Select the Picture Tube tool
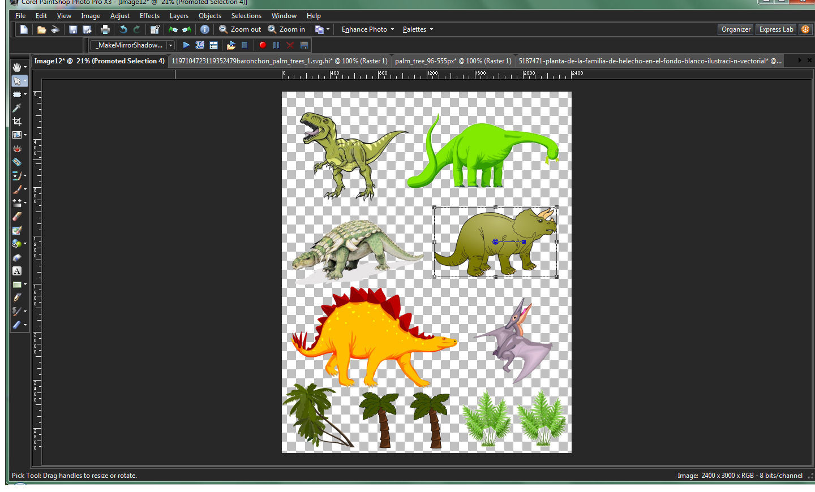The image size is (815, 492). pos(17,257)
